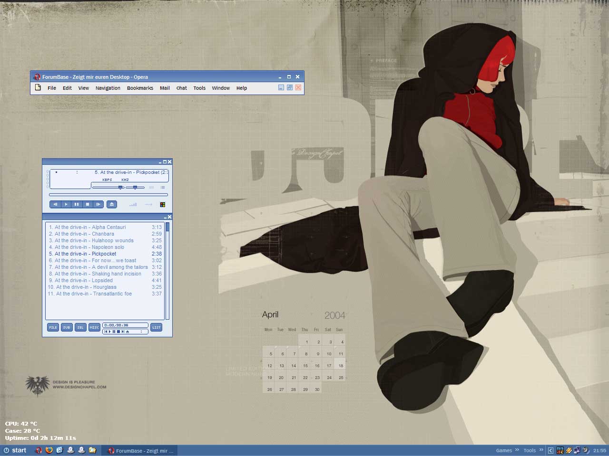The image size is (609, 456).
Task: Click the mIRC tray icon
Action: pyautogui.click(x=560, y=450)
